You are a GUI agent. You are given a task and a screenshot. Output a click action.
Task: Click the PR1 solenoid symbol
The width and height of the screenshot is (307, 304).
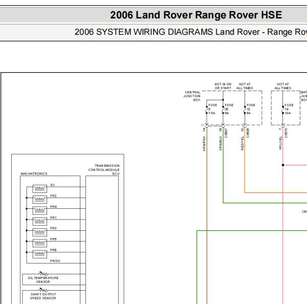pyautogui.click(x=39, y=221)
